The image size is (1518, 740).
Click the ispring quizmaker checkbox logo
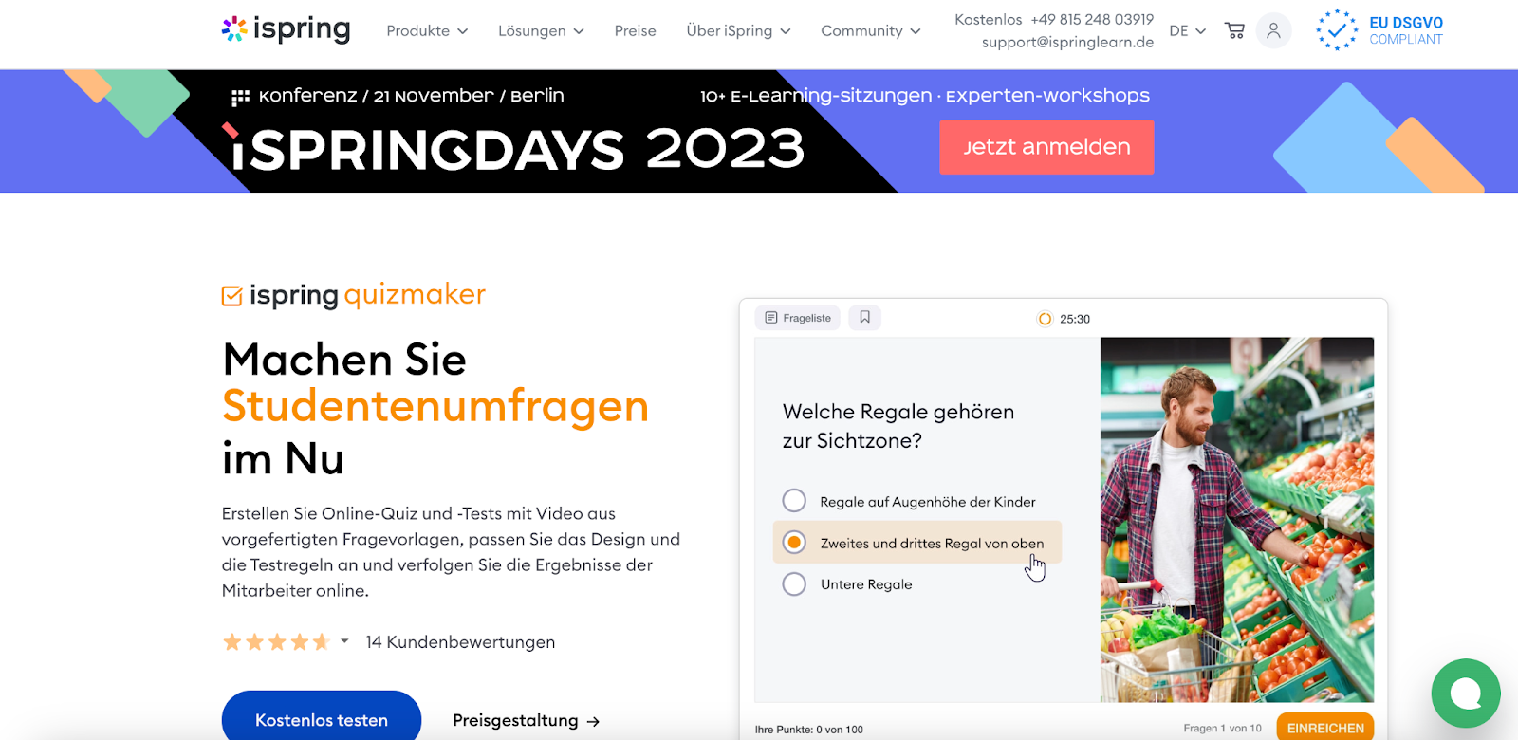click(231, 296)
